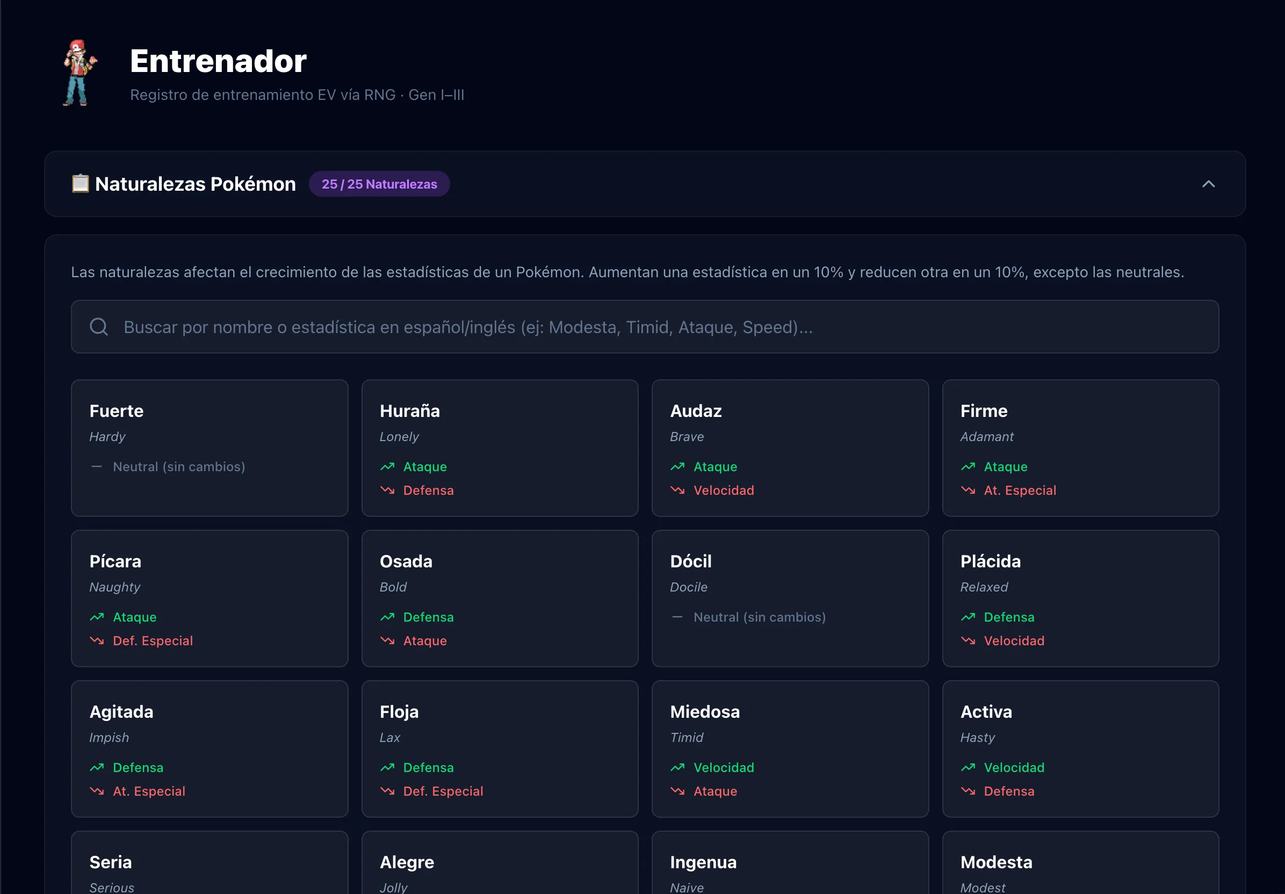
Task: Open the Modesta nature card
Action: pos(1080,863)
